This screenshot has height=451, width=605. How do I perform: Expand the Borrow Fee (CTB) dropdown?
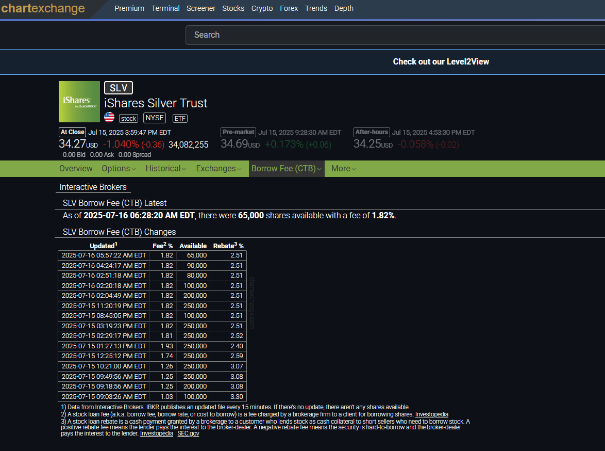[x=287, y=169]
